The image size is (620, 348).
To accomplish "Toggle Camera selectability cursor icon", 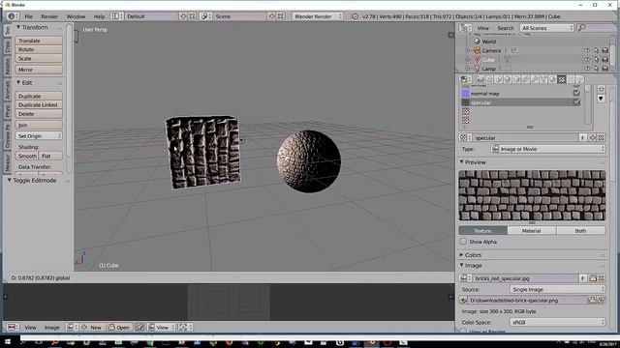I will pyautogui.click(x=597, y=50).
